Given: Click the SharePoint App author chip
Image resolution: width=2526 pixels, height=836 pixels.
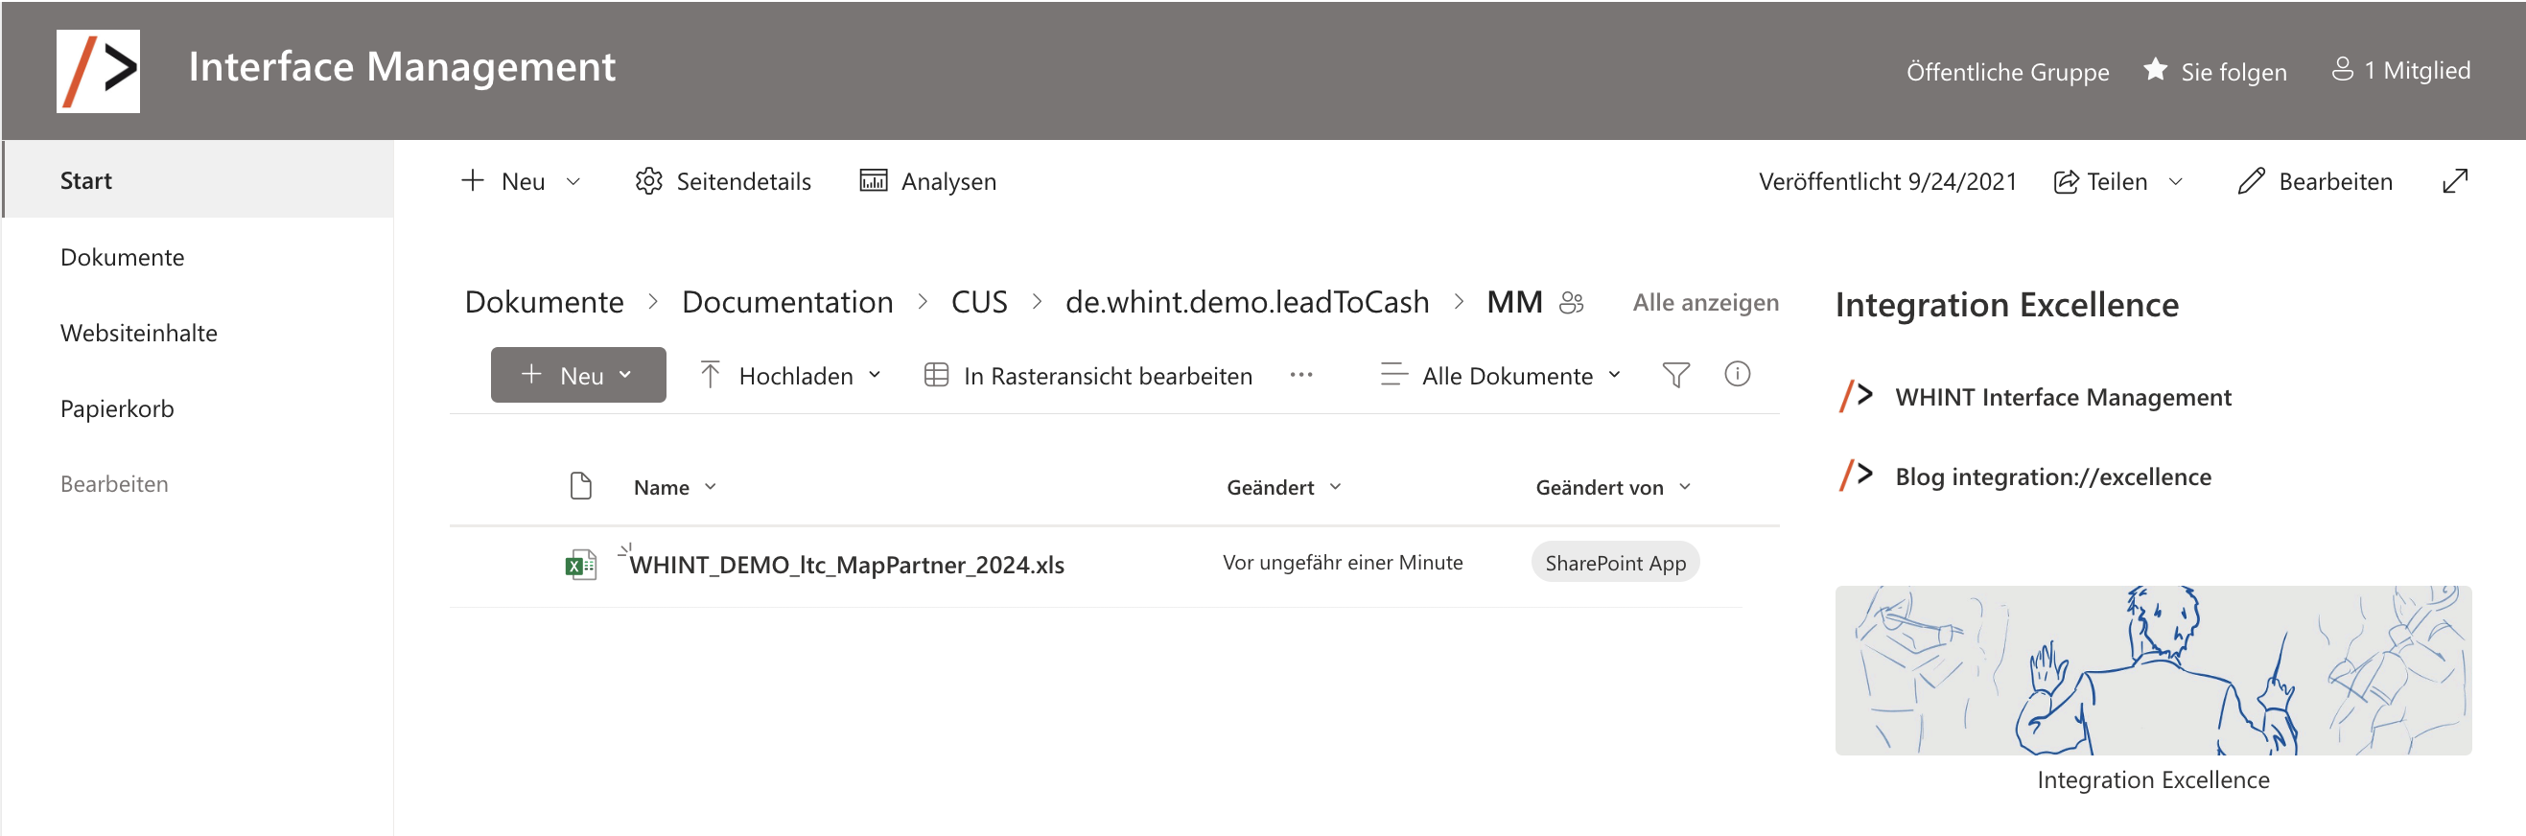Looking at the screenshot, I should click(x=1615, y=563).
